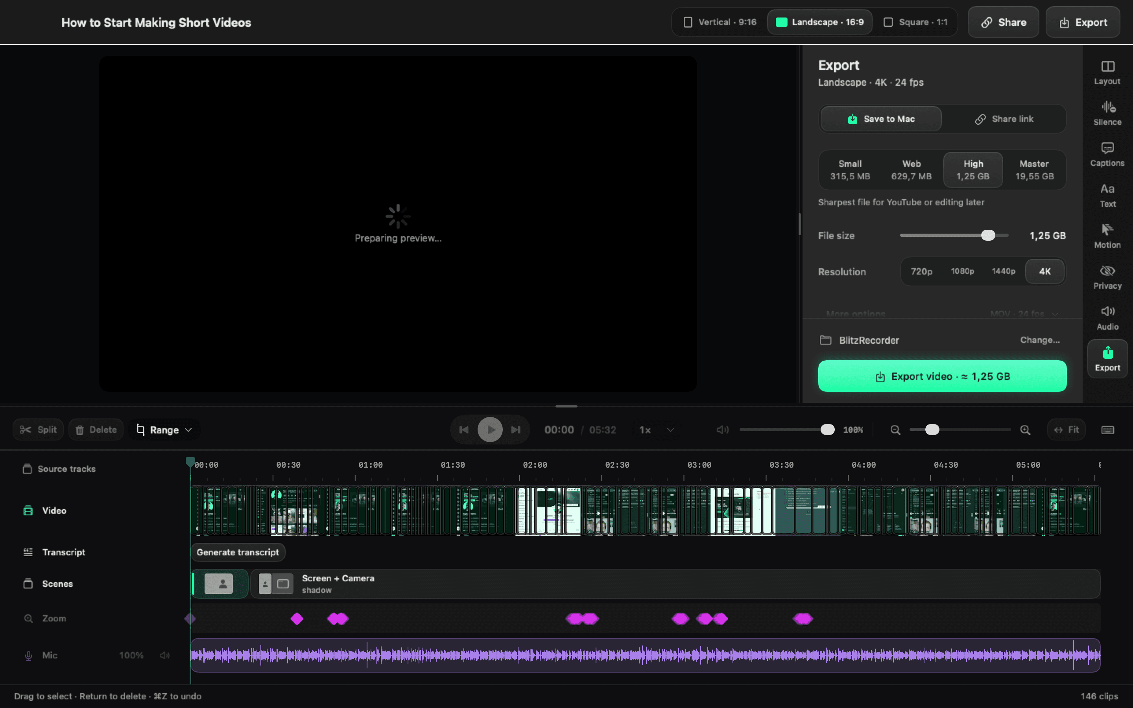The image size is (1133, 708).
Task: Play the video preview
Action: (x=490, y=430)
